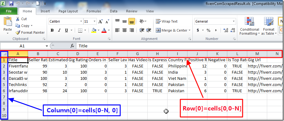This screenshot has width=284, height=121.
Task: Click the Borders icon
Action: pos(80,30)
